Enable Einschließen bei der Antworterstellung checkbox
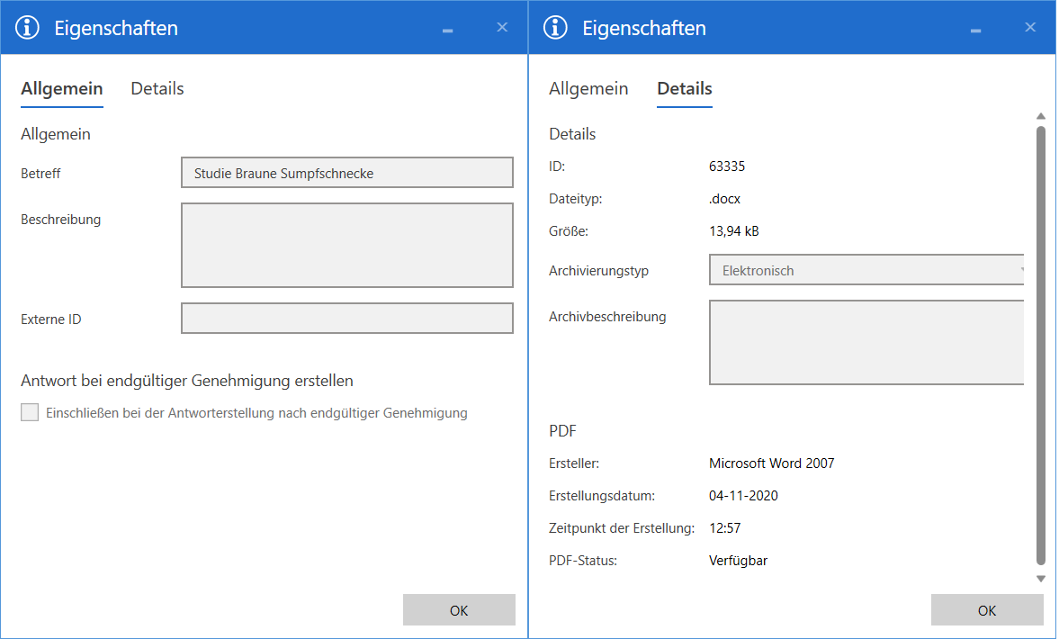The width and height of the screenshot is (1059, 639). tap(30, 412)
